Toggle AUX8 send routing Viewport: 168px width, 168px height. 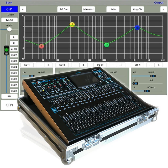tap(14, 91)
